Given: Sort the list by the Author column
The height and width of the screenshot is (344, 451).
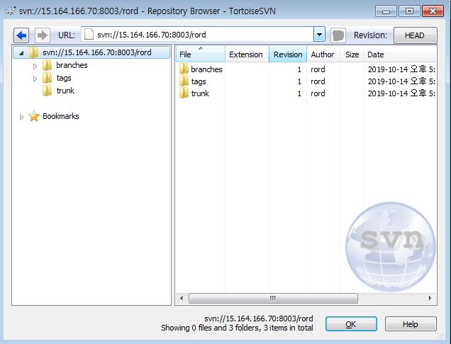Looking at the screenshot, I should (x=323, y=55).
